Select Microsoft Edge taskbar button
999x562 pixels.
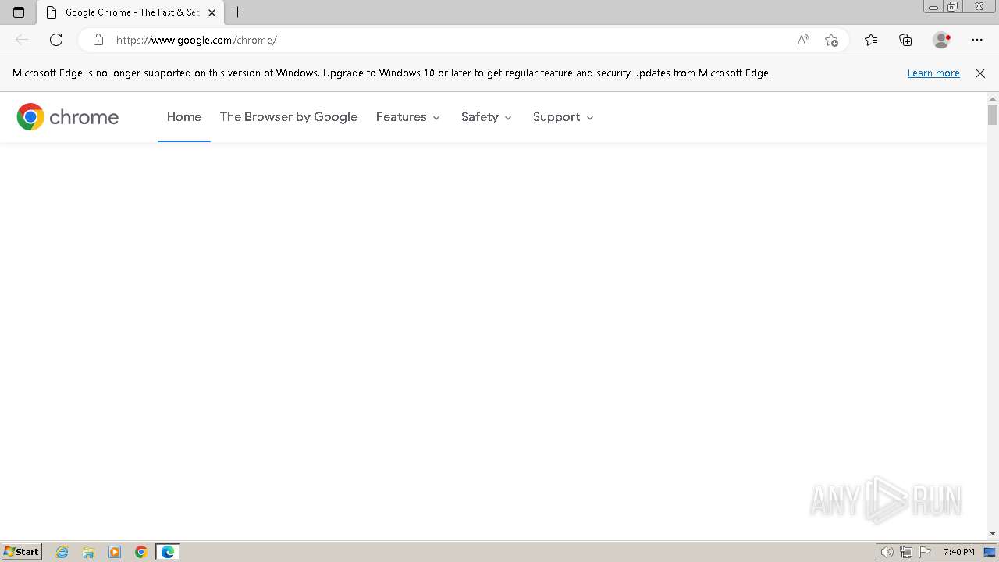[168, 552]
